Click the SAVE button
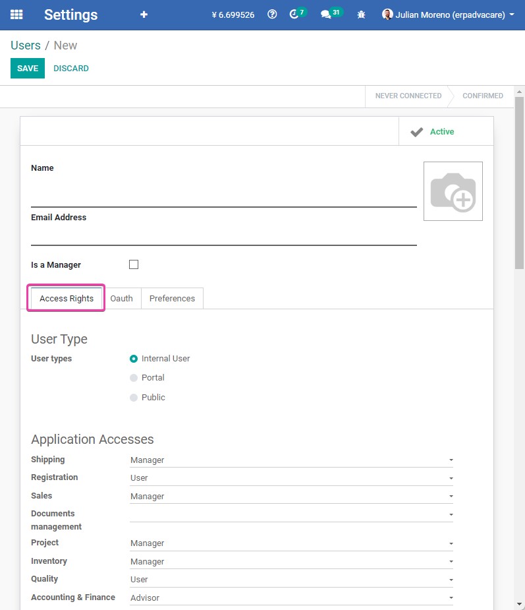Viewport: 525px width, 610px height. click(28, 68)
